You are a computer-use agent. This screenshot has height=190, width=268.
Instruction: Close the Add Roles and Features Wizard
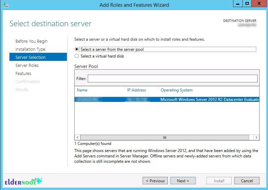[259, 4]
